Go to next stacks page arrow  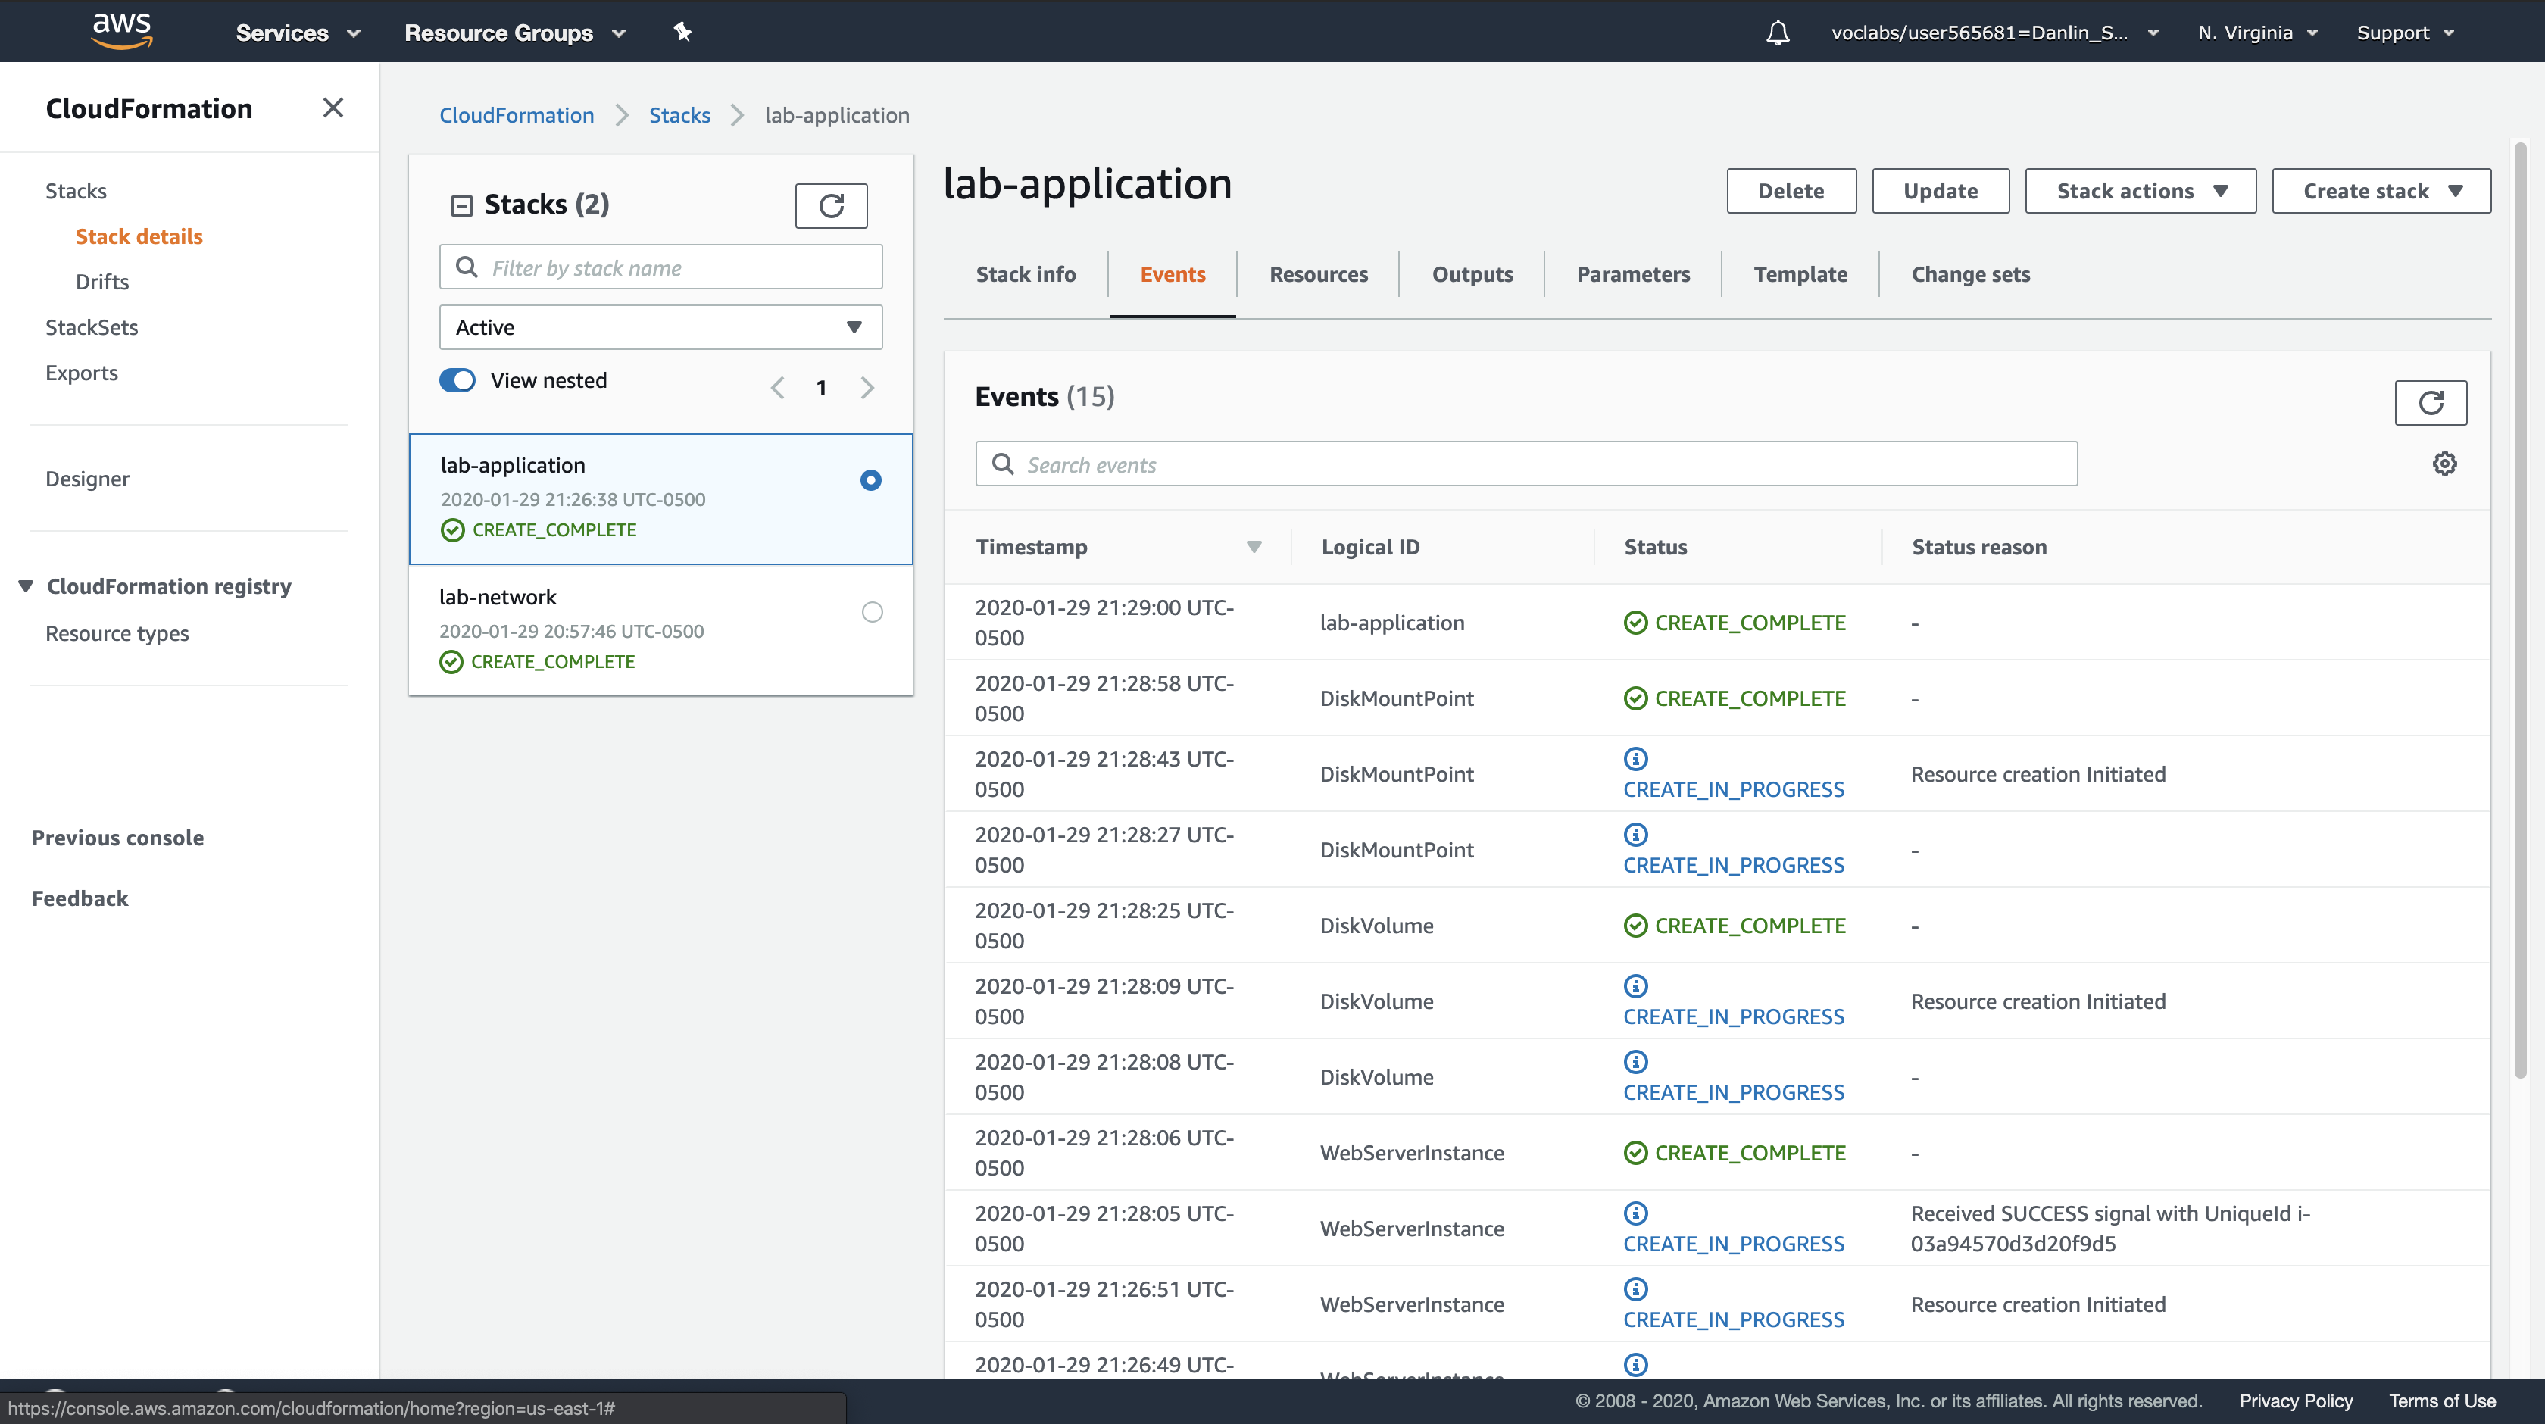pyautogui.click(x=867, y=387)
